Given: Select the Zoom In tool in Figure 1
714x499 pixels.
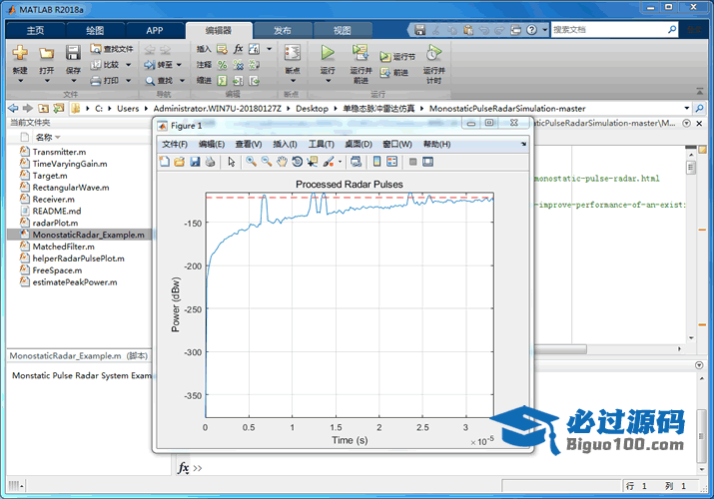Looking at the screenshot, I should click(x=251, y=162).
